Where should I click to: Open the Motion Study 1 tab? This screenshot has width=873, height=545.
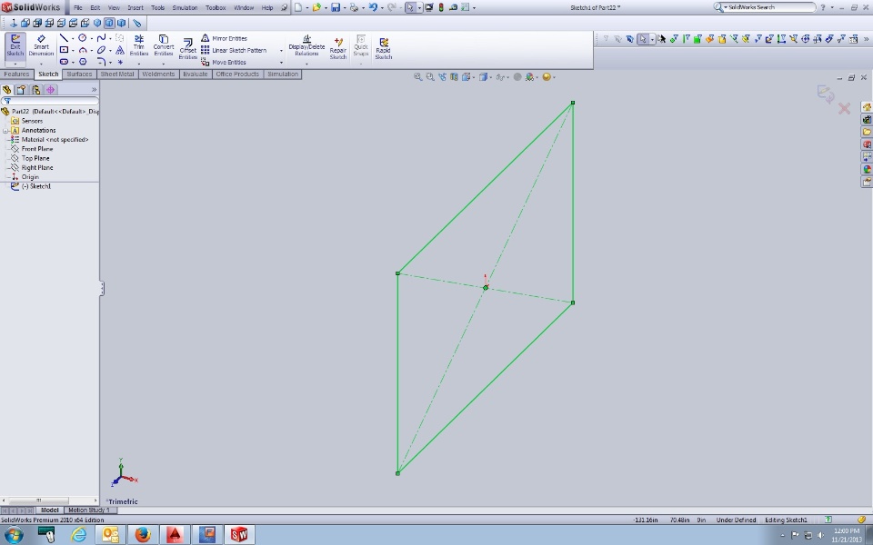(x=88, y=510)
